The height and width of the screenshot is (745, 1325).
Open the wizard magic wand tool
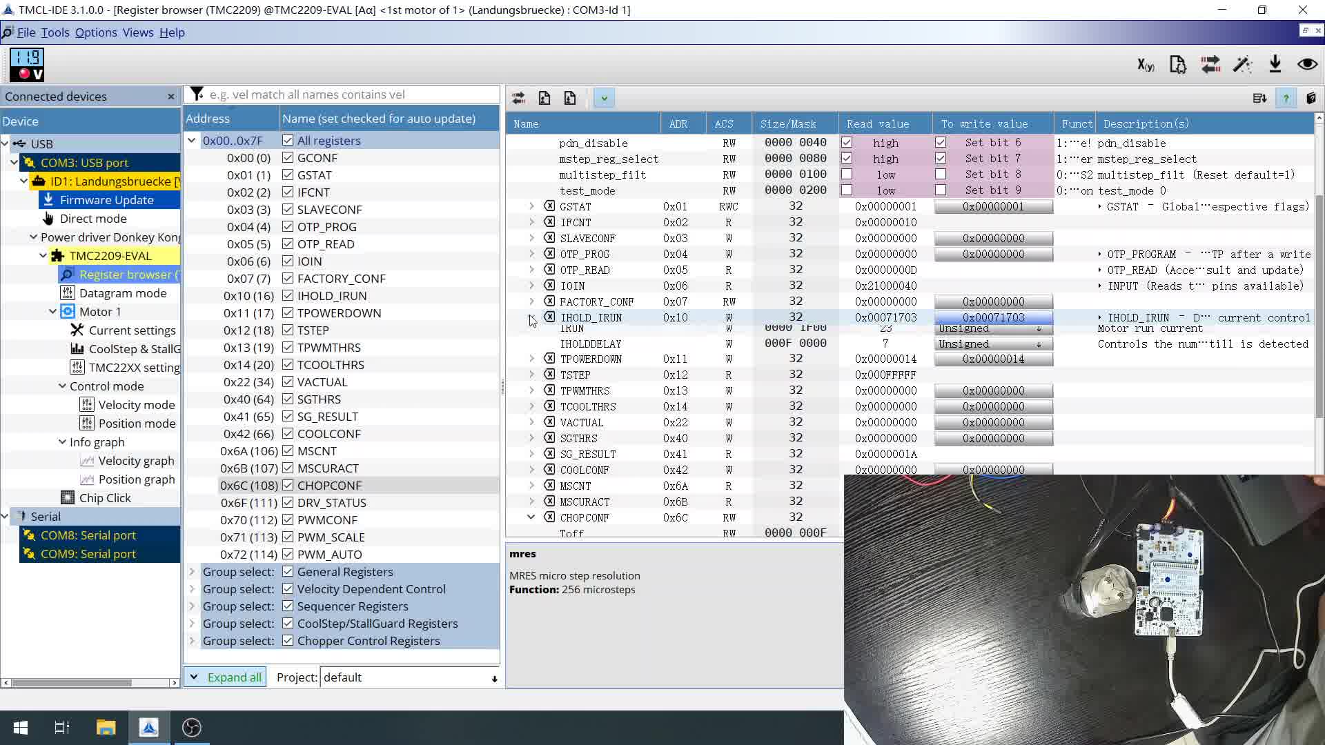[1242, 65]
